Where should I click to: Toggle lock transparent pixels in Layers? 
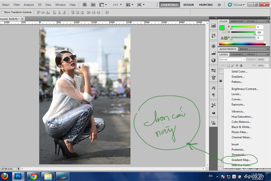click(228, 65)
